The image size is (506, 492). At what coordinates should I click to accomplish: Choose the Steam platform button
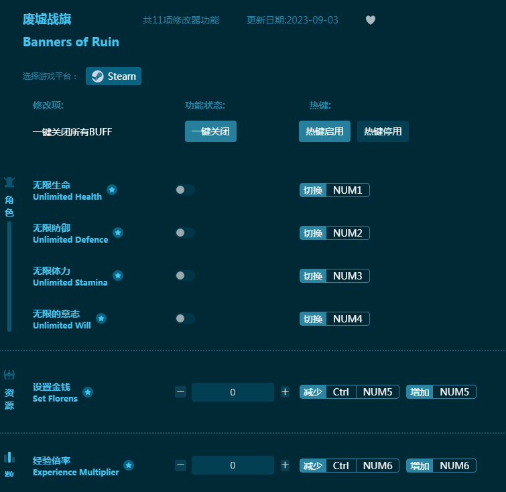coord(113,76)
